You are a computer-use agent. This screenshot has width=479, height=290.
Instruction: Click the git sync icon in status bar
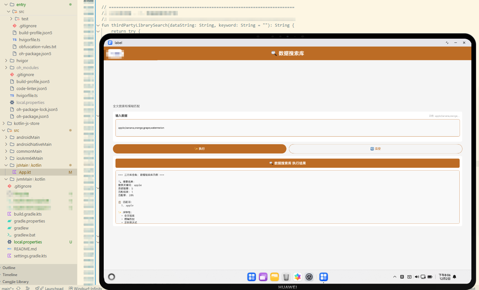(18, 288)
